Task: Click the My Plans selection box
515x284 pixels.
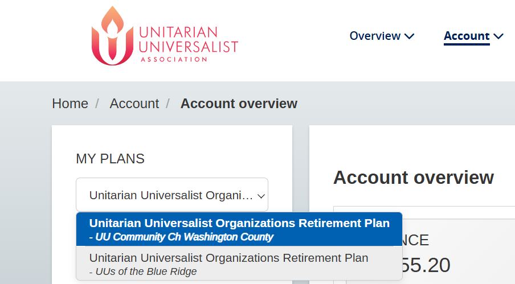Action: point(171,195)
